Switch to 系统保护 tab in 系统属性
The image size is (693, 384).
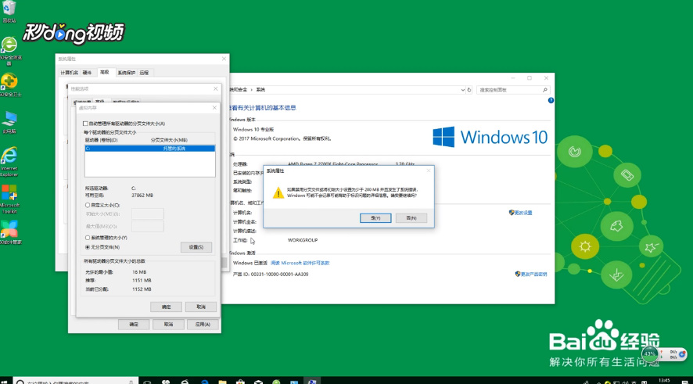click(x=127, y=73)
